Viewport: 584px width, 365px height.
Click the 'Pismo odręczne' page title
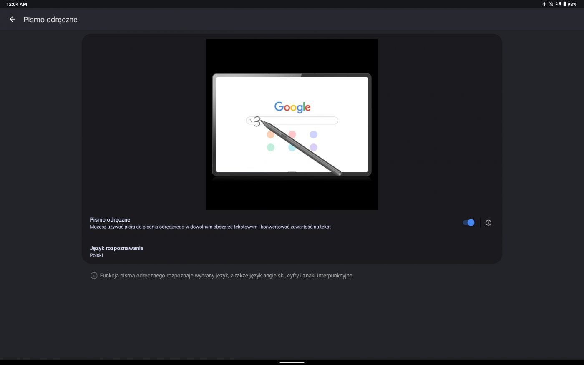tap(50, 20)
